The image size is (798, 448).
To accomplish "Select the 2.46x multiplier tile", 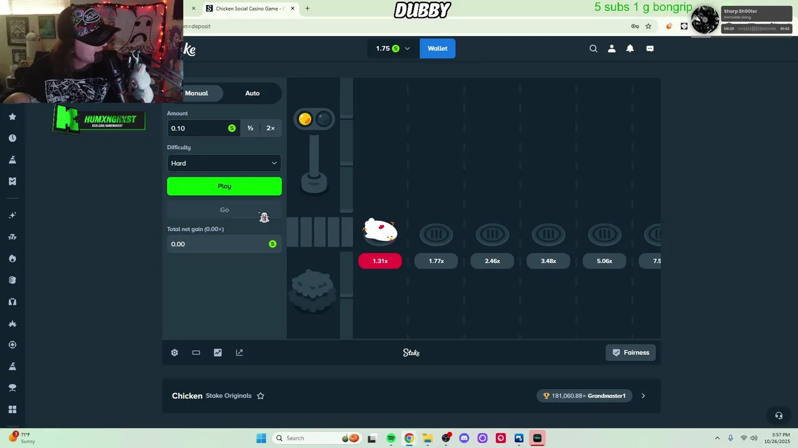I will click(x=493, y=261).
